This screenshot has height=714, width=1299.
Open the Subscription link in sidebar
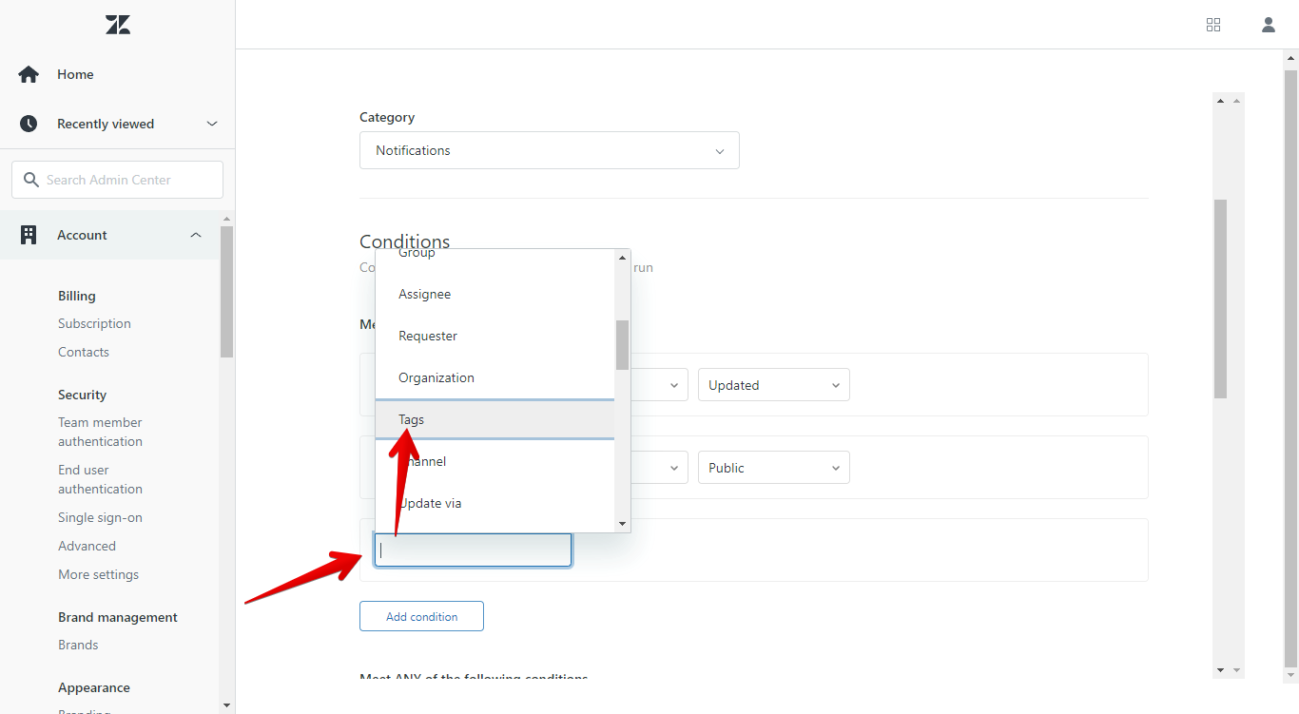pyautogui.click(x=94, y=323)
